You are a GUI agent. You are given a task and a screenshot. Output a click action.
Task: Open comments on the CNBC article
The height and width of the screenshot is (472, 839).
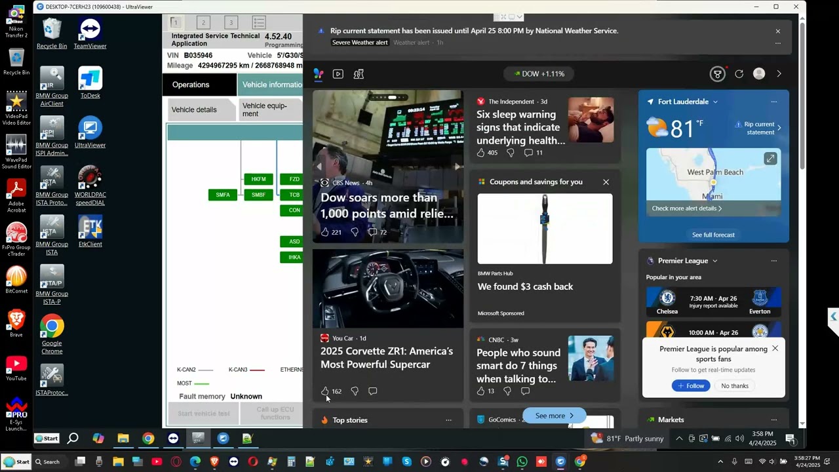525,391
